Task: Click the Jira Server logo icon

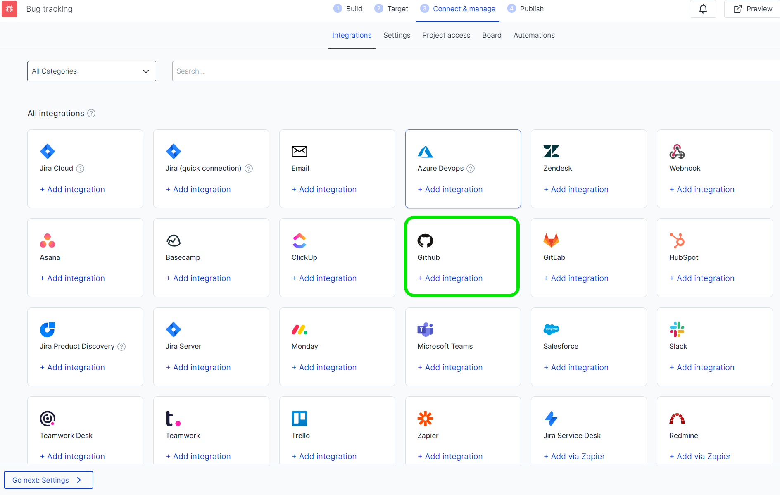Action: click(174, 329)
